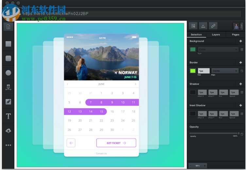Screen dimensions: 246x170
Task: Open the document page icon in sidebar
Action: (x=8, y=27)
